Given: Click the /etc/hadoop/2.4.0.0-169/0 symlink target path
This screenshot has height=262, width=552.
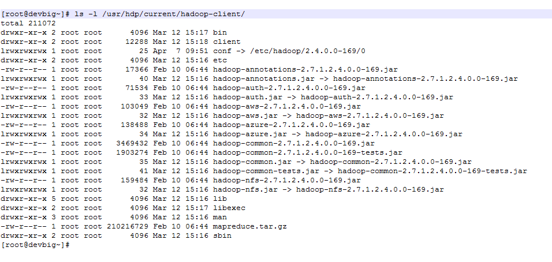Looking at the screenshot, I should 305,51.
